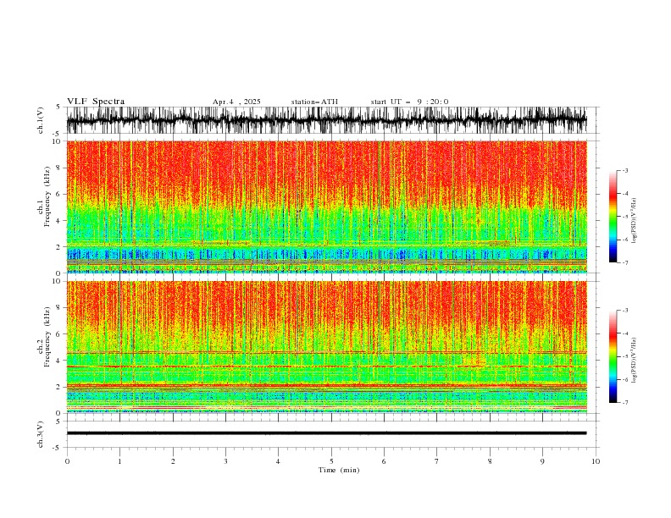Click time axis tick label "9"
671x518 pixels.
pyautogui.click(x=542, y=461)
